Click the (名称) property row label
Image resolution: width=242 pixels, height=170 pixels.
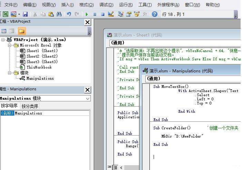(7, 113)
